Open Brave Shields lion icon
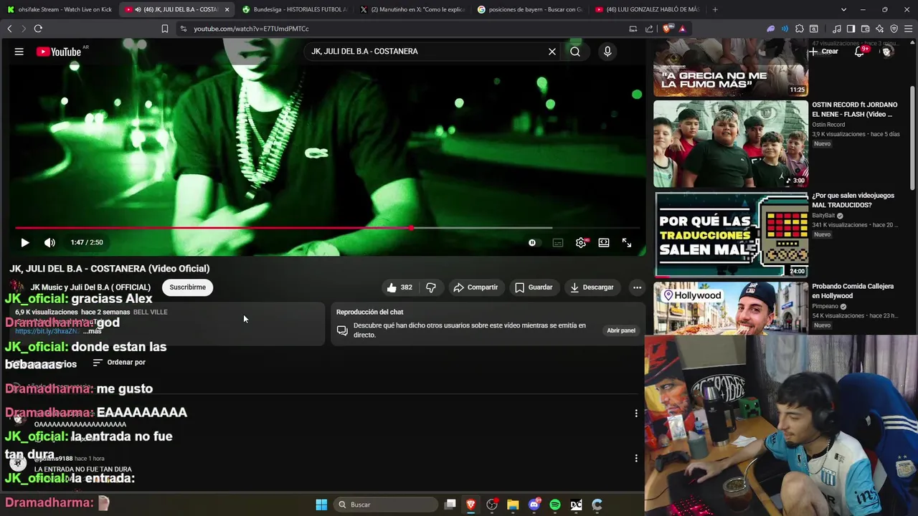Screen dimensions: 918x516 (x=667, y=29)
